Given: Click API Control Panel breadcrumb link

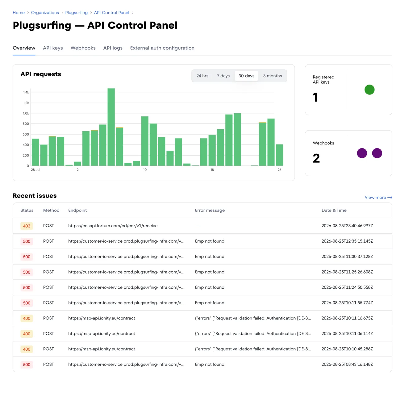Looking at the screenshot, I should click(x=111, y=13).
